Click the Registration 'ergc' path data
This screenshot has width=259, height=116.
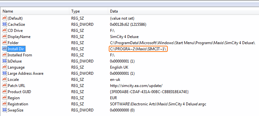tap(158, 104)
